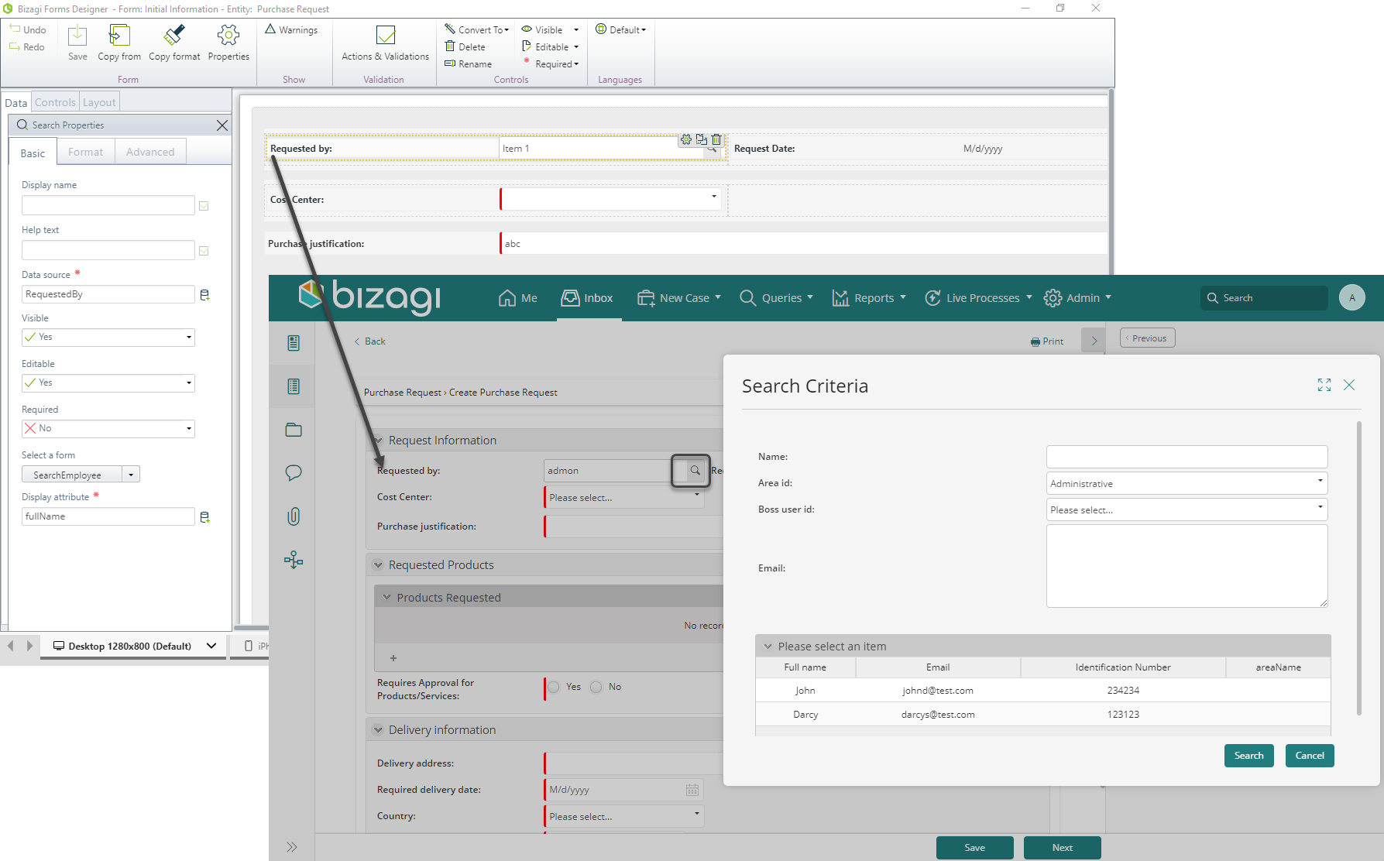Open the New Case menu
The image size is (1384, 861).
pyautogui.click(x=678, y=298)
